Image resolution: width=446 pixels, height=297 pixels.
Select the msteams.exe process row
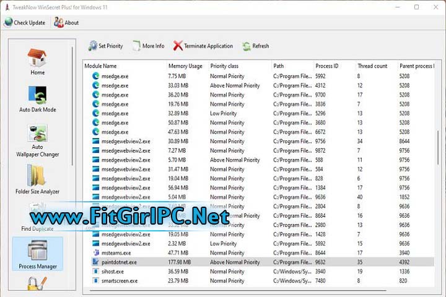coord(115,253)
